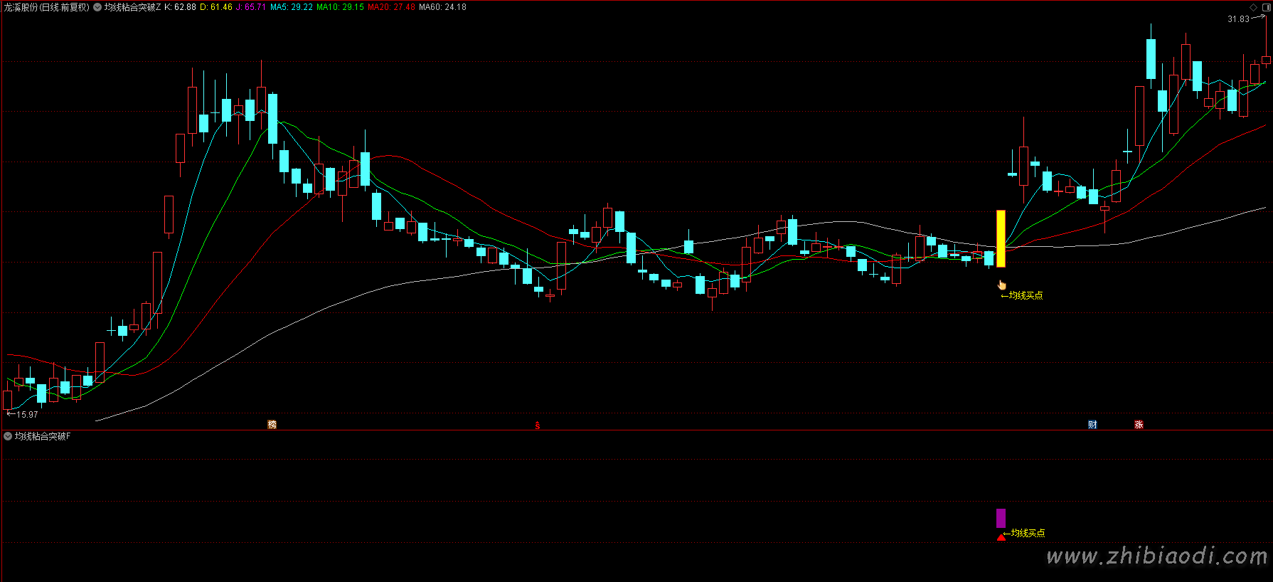This screenshot has height=582, width=1273.
Task: Click the MA60: 24.18 legend label
Action: (x=442, y=7)
